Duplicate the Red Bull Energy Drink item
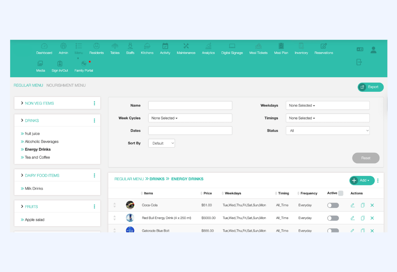The height and width of the screenshot is (272, 397). tap(363, 218)
